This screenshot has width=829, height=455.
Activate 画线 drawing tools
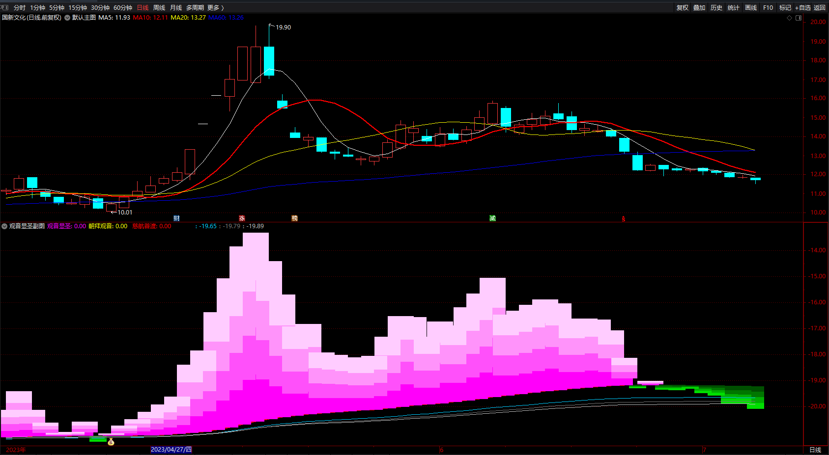[751, 8]
